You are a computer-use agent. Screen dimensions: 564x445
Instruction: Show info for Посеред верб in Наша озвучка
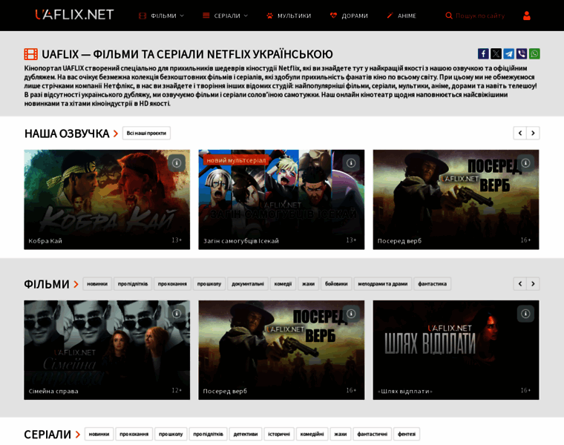(x=525, y=163)
